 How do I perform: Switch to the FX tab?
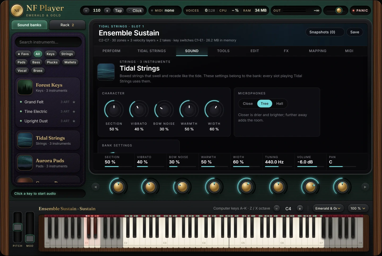tap(286, 51)
